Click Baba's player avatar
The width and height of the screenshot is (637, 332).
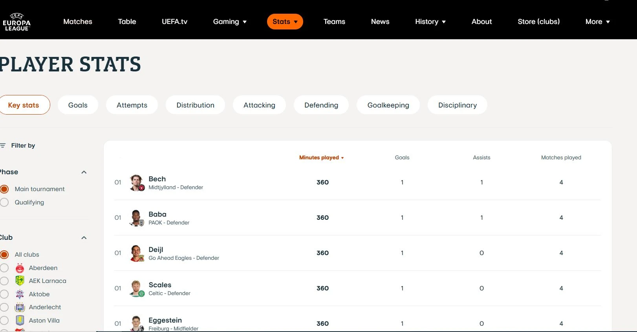point(137,218)
